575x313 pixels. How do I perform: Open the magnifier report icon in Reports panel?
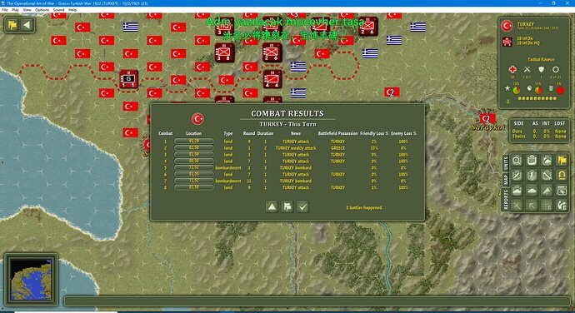tap(517, 161)
